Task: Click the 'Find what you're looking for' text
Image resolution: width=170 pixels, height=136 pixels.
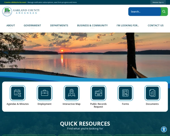Action: tap(85, 129)
